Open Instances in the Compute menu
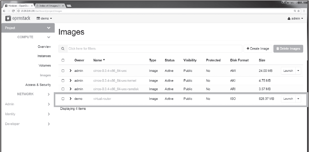Viewport: 309px width, 152px height. [44, 56]
